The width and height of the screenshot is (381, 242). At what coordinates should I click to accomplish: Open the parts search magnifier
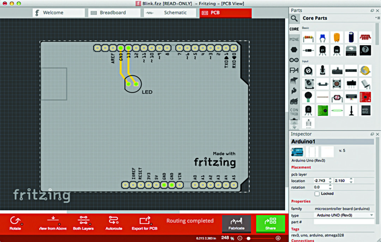(x=294, y=18)
